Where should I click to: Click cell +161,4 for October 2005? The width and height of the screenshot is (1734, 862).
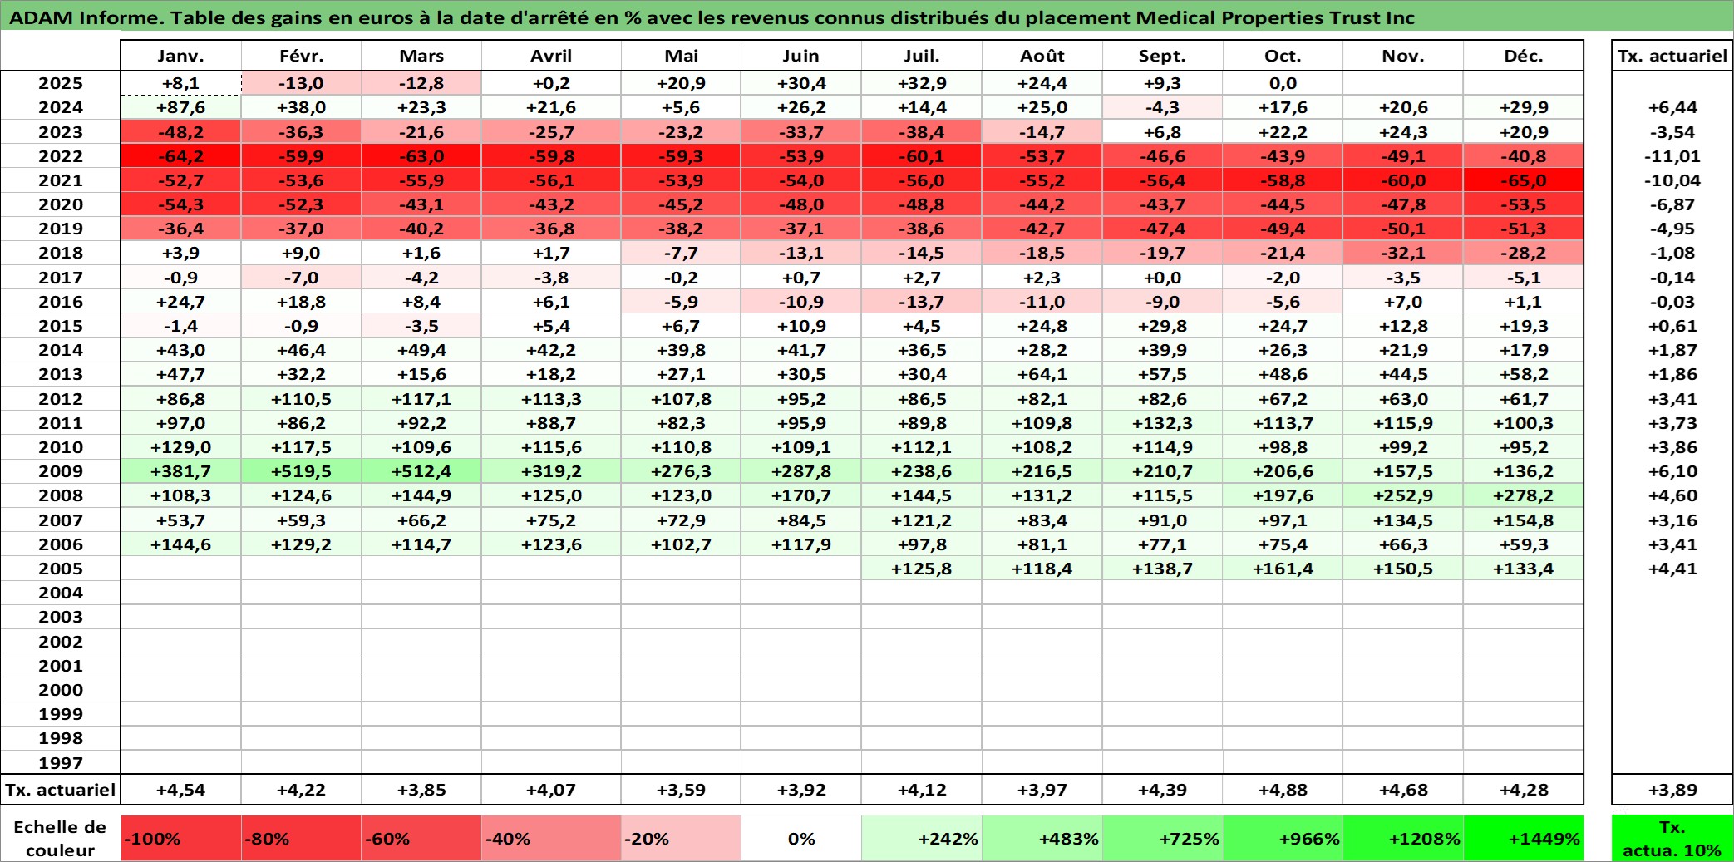[1283, 569]
